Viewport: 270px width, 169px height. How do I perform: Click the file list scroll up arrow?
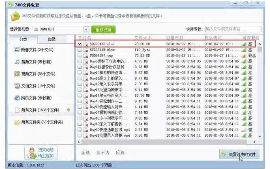[260, 44]
